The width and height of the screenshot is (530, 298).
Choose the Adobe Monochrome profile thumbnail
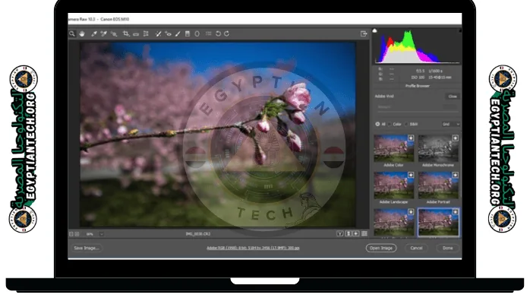point(438,148)
